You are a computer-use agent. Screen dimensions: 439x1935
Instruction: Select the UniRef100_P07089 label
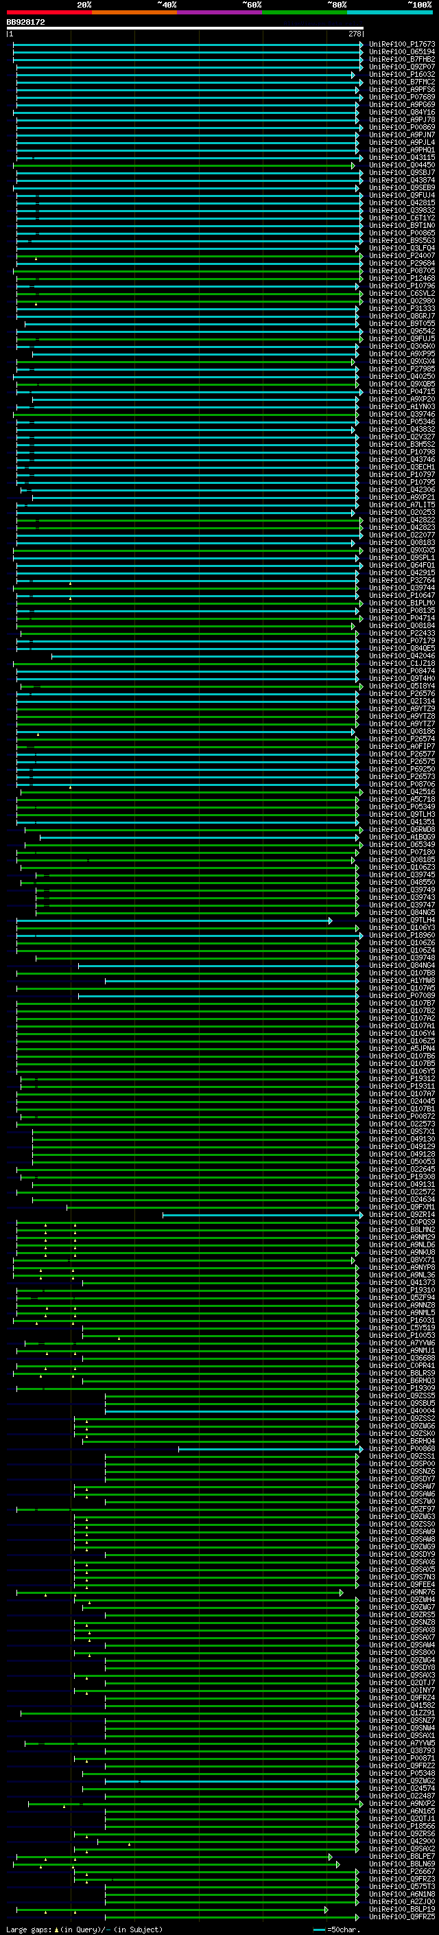pyautogui.click(x=402, y=996)
